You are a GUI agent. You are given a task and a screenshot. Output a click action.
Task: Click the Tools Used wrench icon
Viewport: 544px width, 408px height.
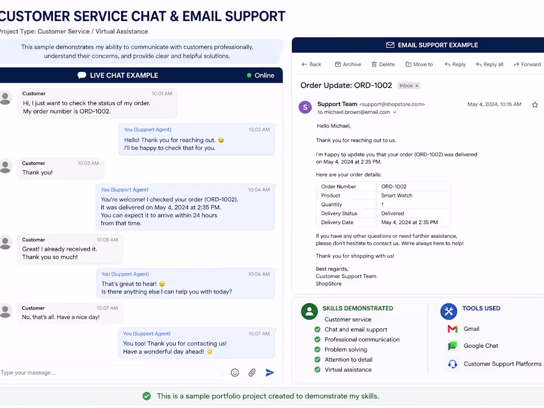[x=449, y=311]
